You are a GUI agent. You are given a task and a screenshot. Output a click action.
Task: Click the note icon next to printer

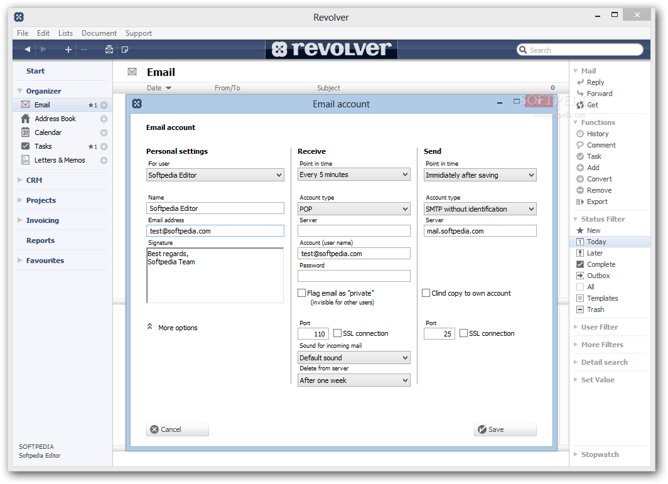125,50
